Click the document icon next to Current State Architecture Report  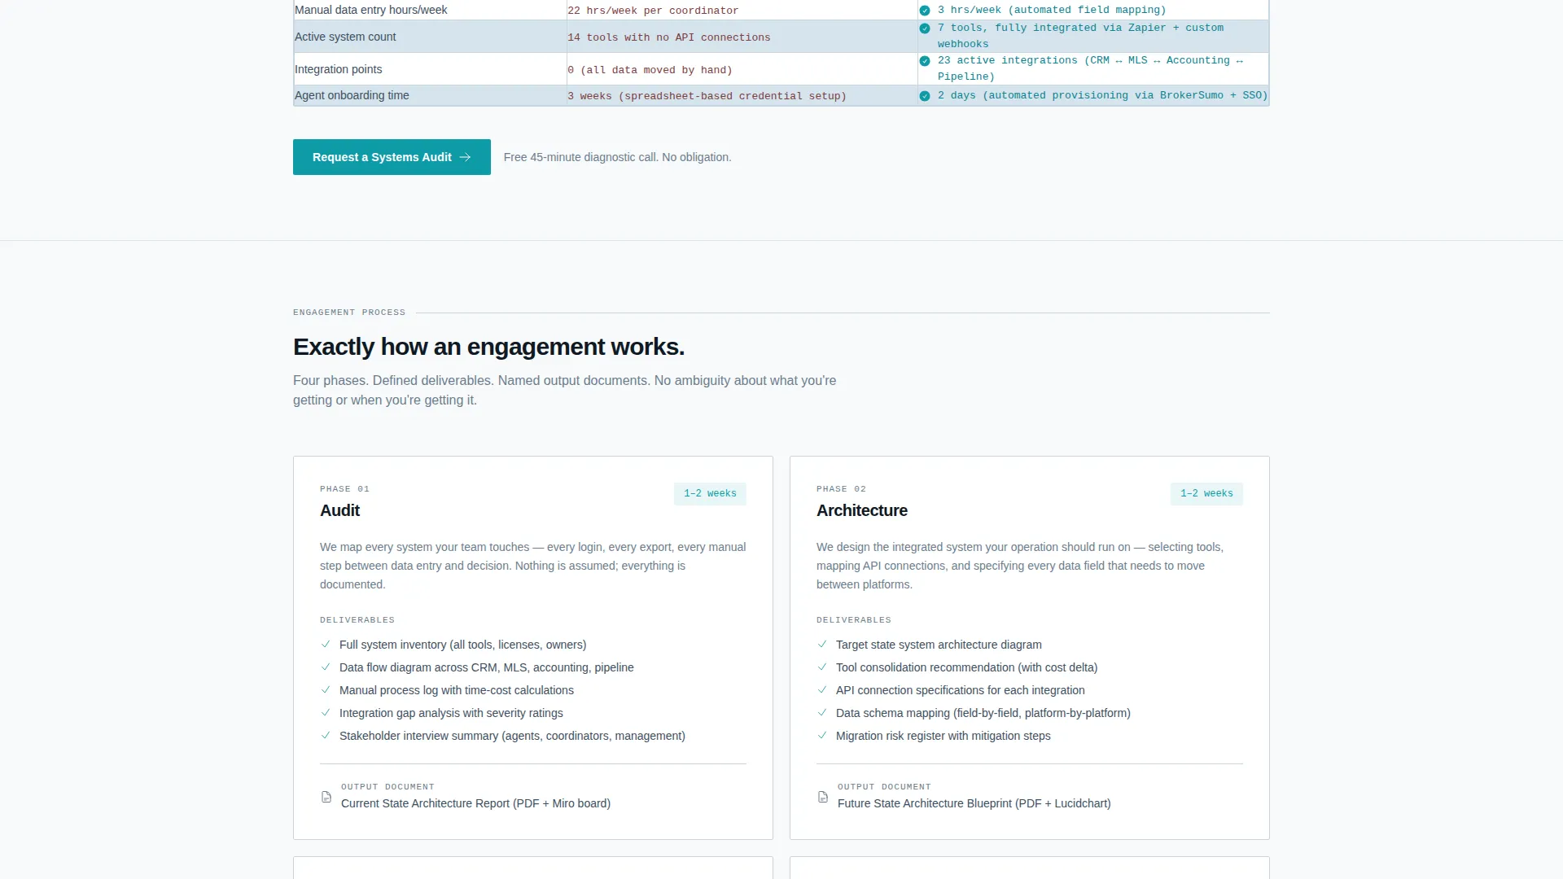coord(326,797)
